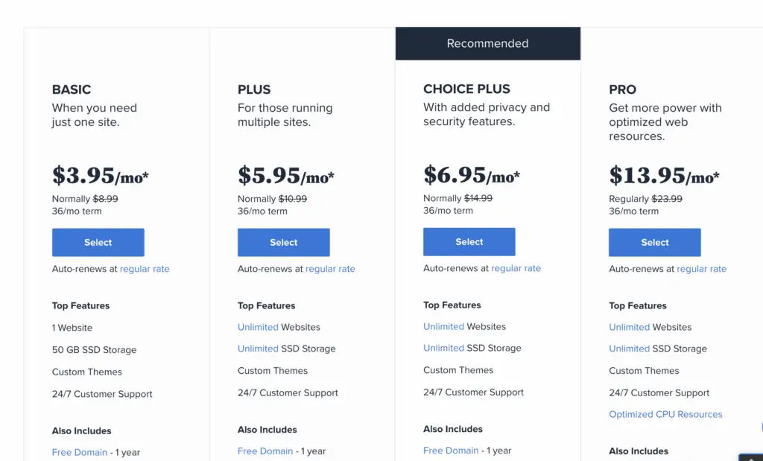Click the CHOICE PLUS plan heading
Viewport: 763px width, 461px height.
466,89
